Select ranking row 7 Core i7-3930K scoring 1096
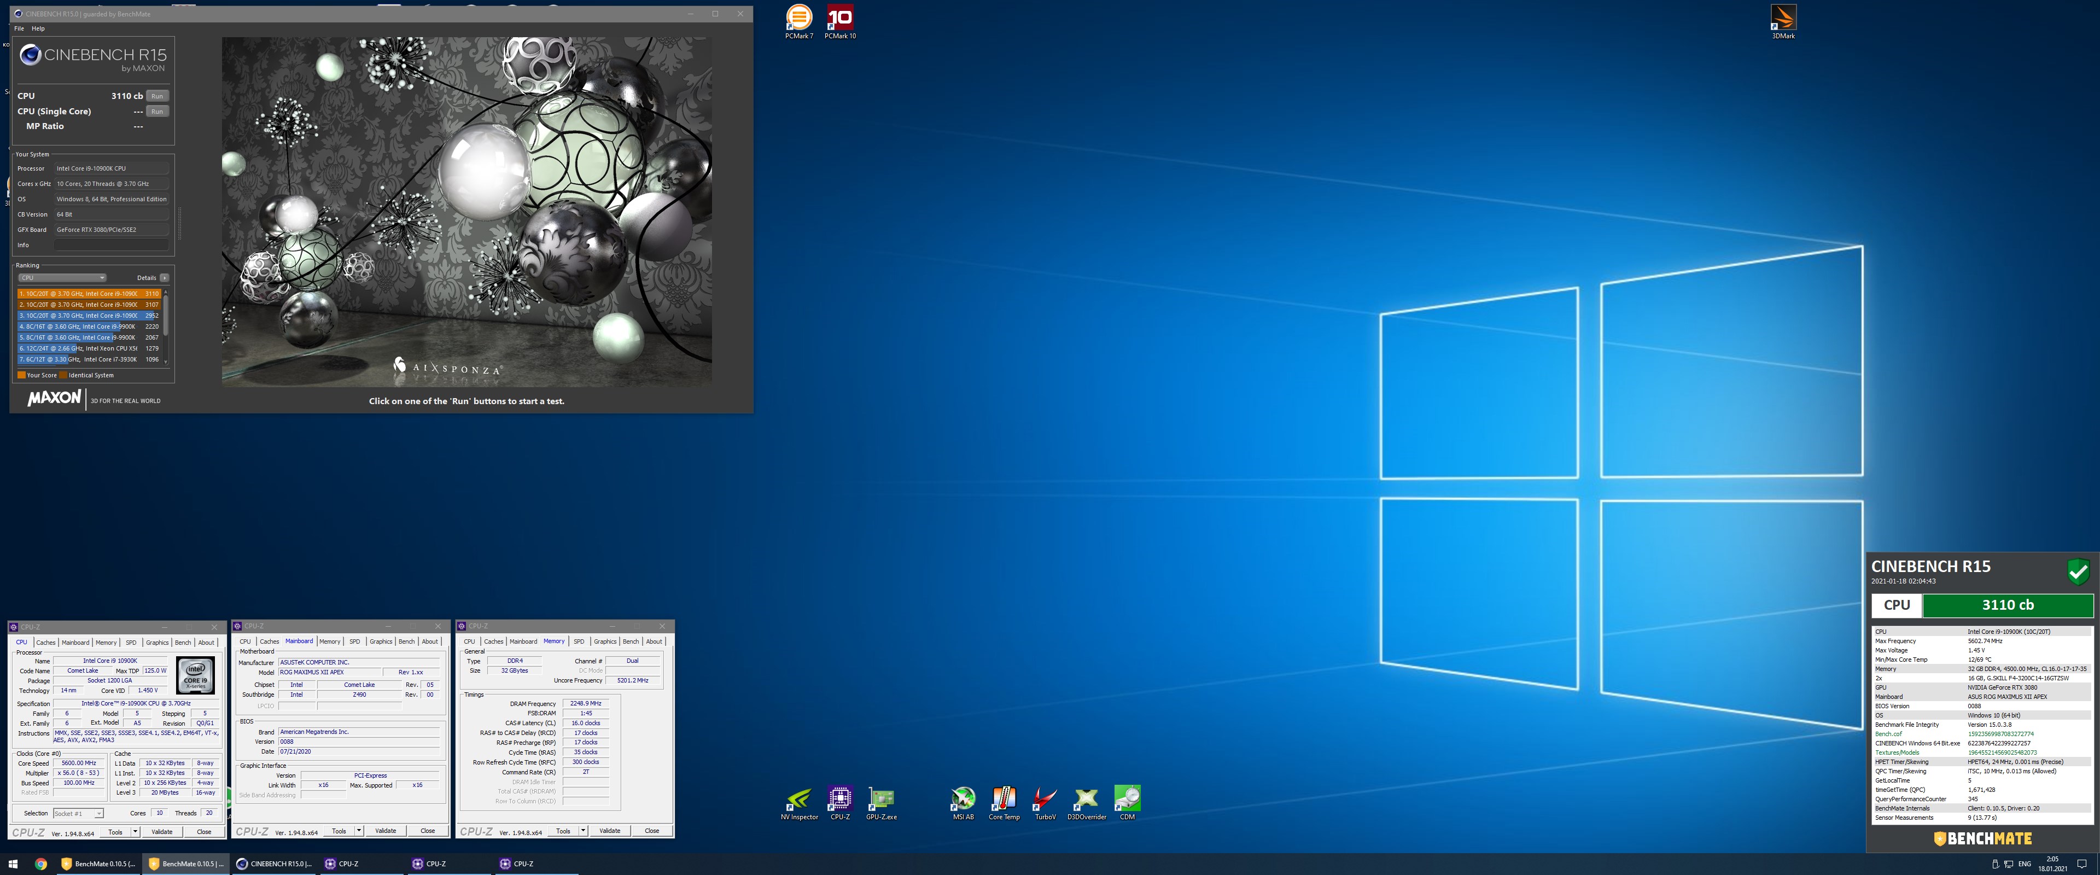Screen dimensions: 2100x875 89,360
